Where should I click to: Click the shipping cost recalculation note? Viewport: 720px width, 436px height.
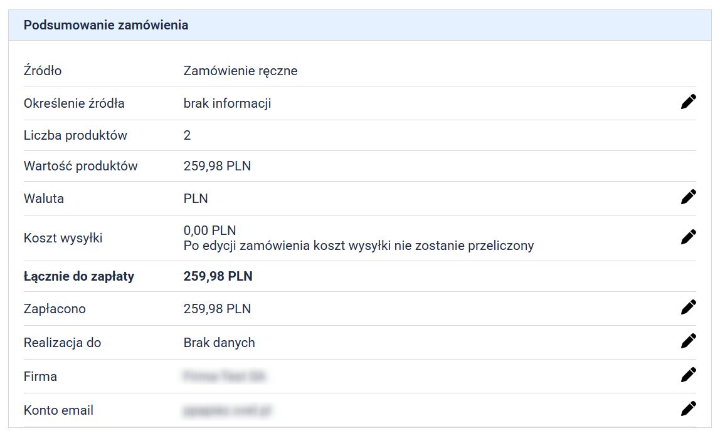(358, 246)
